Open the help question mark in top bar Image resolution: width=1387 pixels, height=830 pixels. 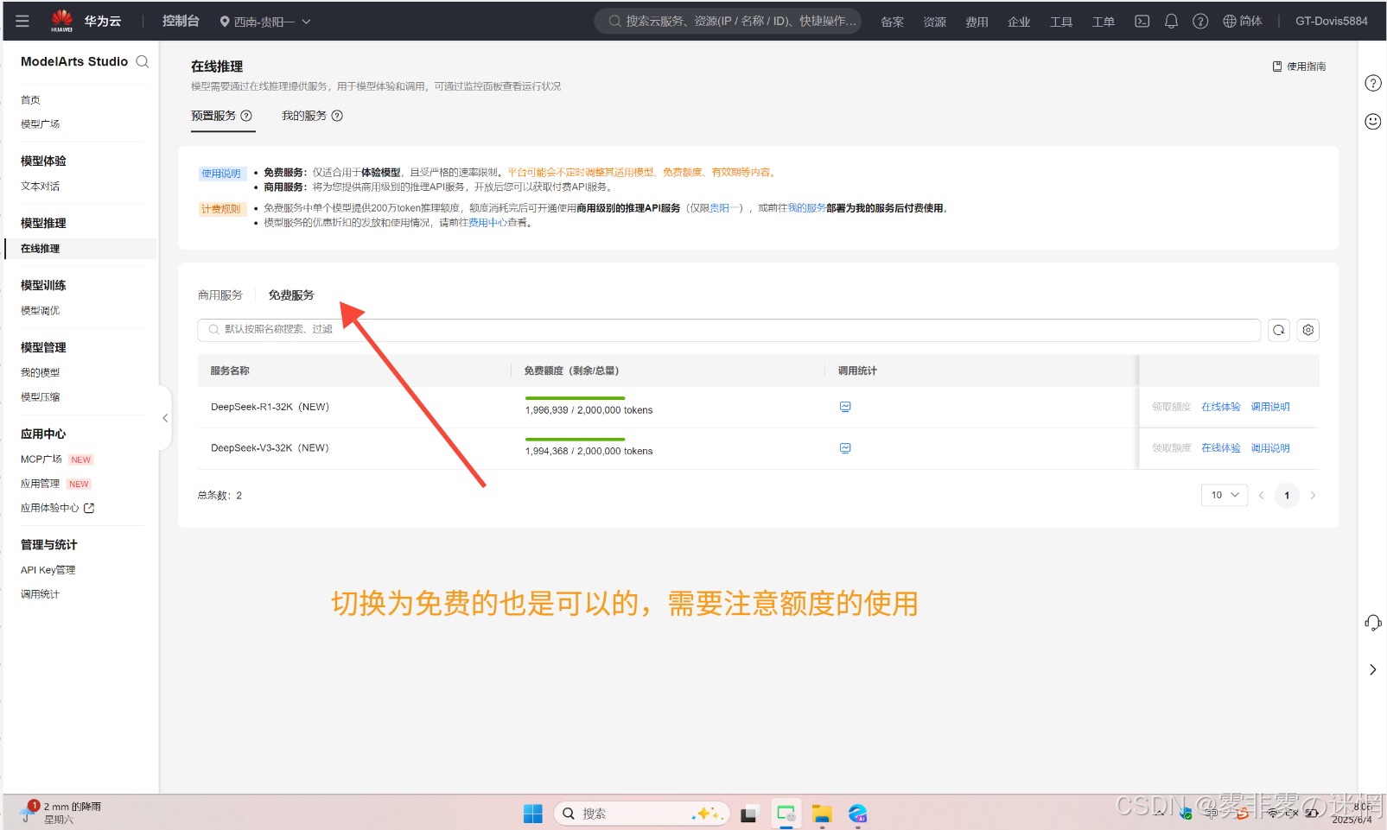pyautogui.click(x=1200, y=21)
